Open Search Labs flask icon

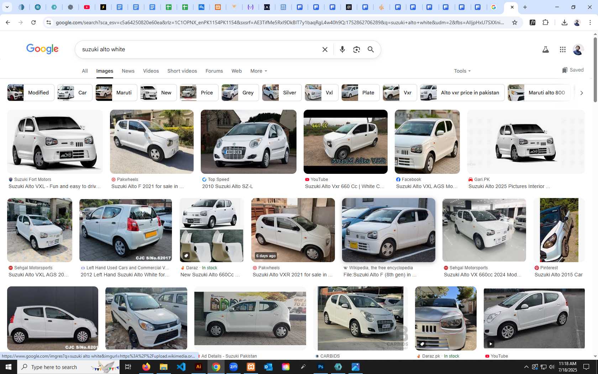pos(545,50)
